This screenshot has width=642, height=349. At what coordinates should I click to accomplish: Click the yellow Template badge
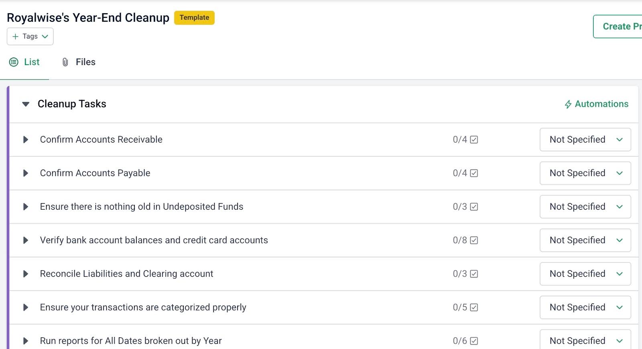click(x=194, y=18)
